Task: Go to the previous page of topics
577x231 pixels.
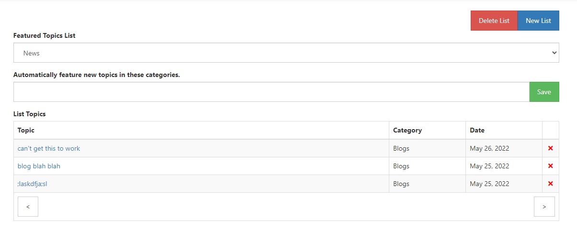Action: click(x=28, y=207)
